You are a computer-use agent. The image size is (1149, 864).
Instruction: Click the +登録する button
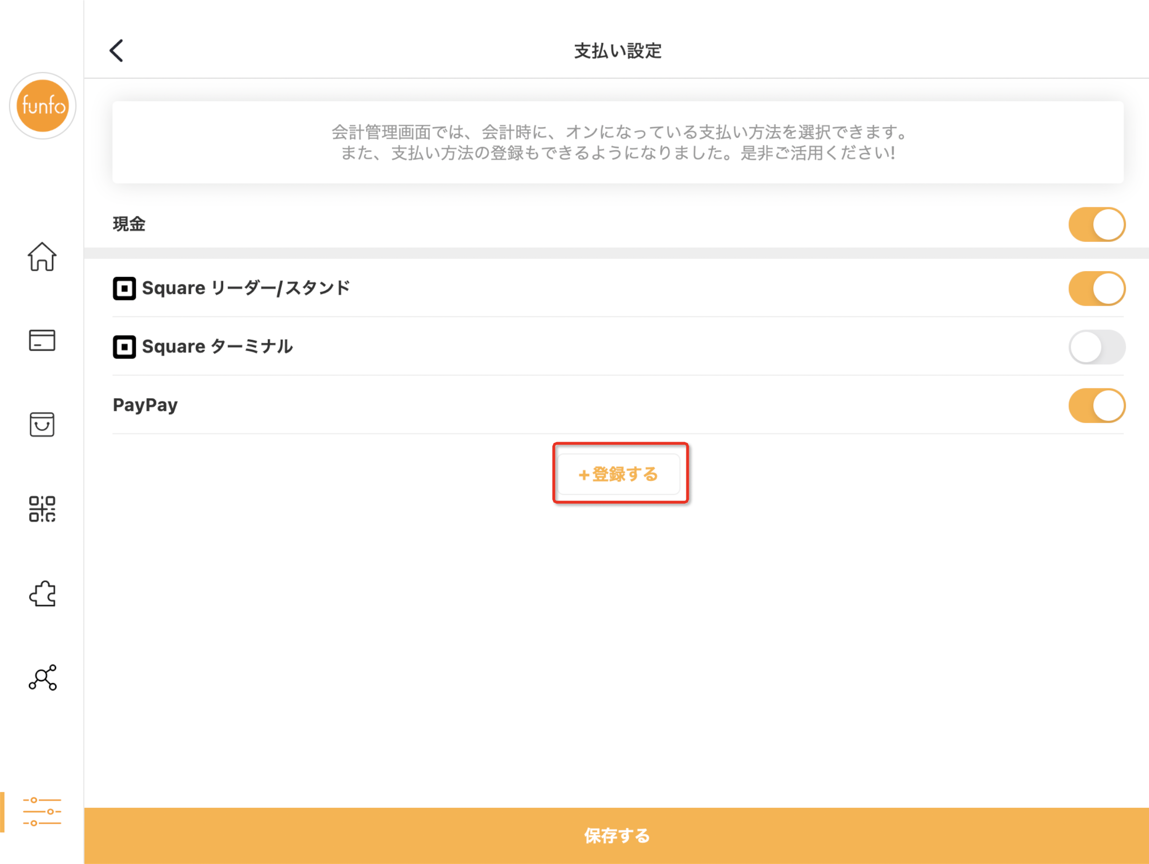point(619,474)
